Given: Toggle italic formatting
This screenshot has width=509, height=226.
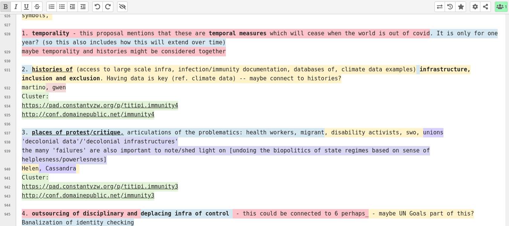Looking at the screenshot, I should (x=16, y=7).
